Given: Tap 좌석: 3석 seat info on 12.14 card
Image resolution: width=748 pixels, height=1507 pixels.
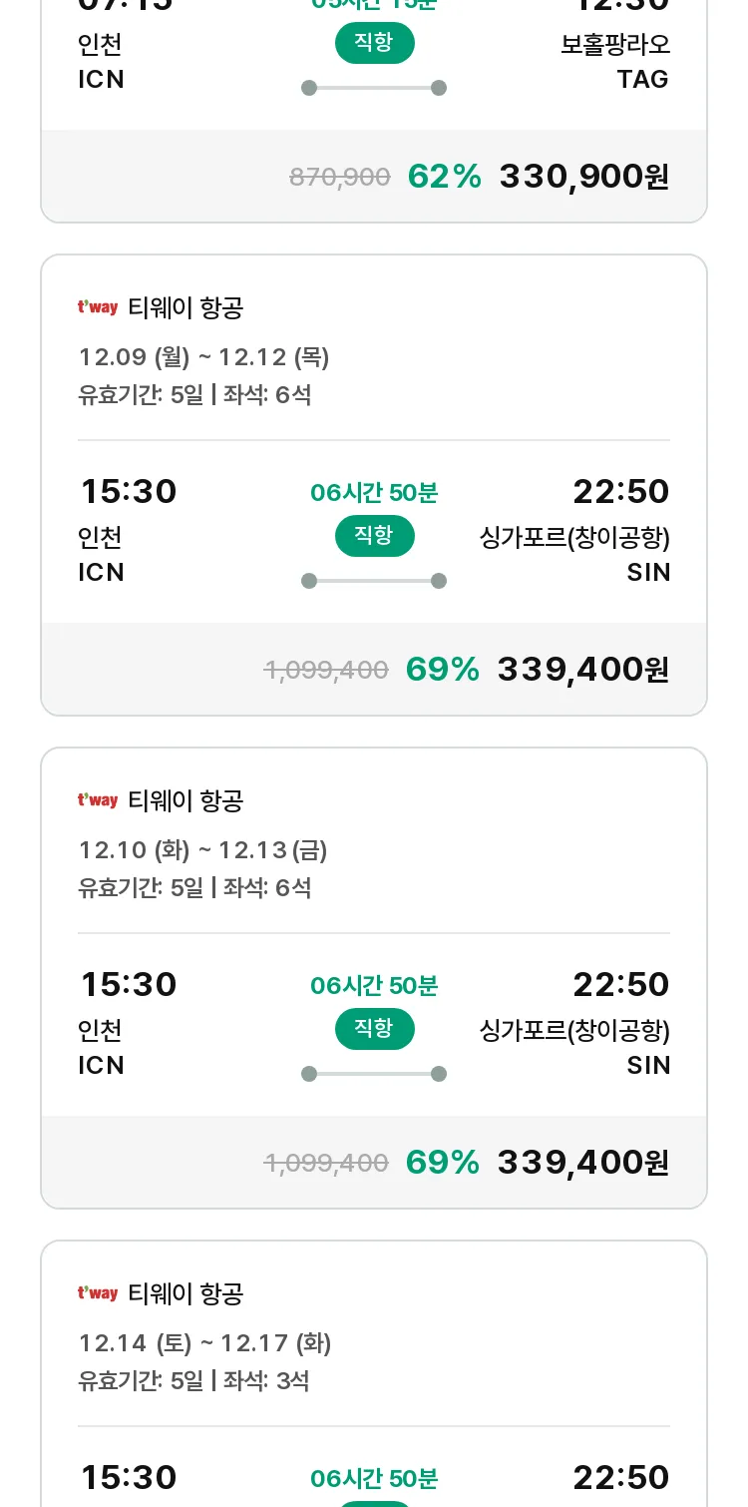Looking at the screenshot, I should coord(266,1381).
